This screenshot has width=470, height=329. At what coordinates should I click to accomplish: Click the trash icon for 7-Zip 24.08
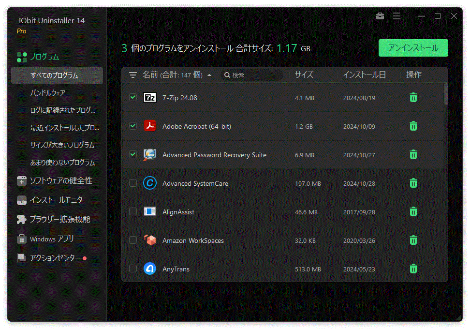coord(413,97)
